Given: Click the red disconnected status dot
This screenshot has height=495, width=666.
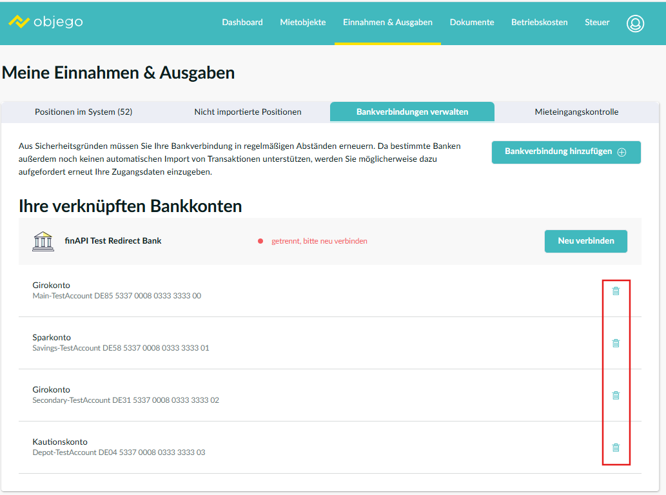Looking at the screenshot, I should click(x=260, y=241).
